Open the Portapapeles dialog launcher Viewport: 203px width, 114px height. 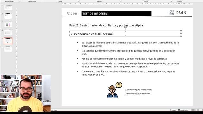coord(20,1)
